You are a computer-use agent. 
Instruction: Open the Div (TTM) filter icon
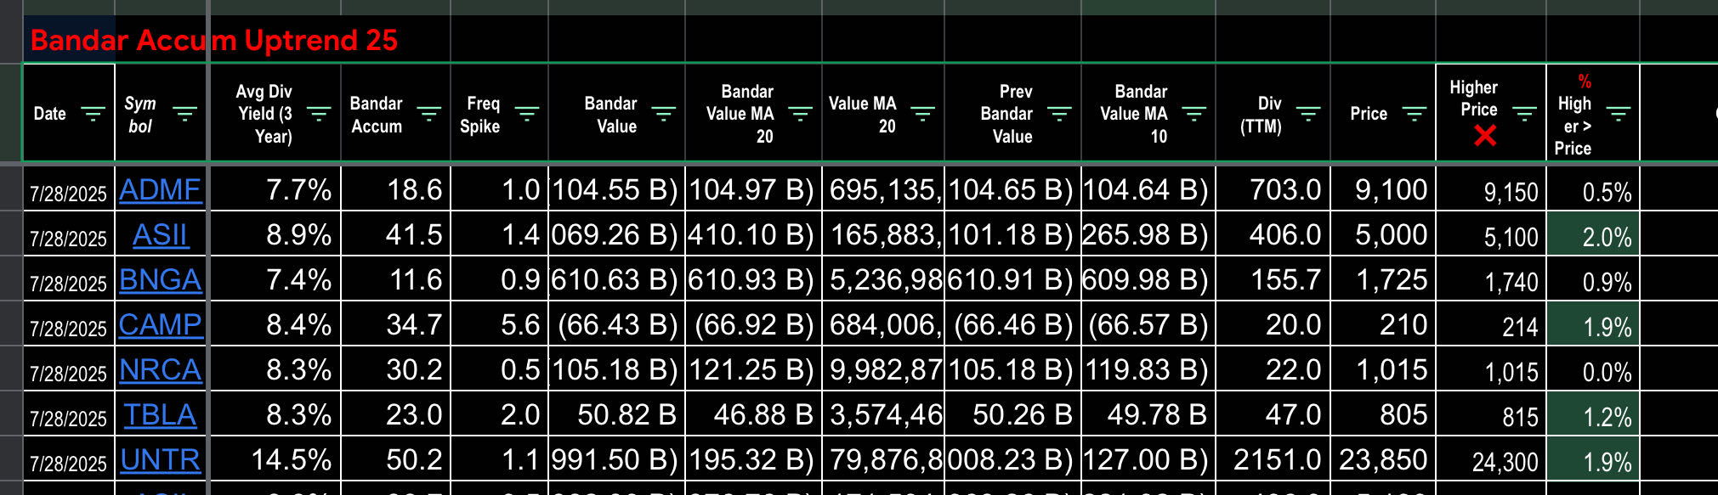pos(1308,114)
